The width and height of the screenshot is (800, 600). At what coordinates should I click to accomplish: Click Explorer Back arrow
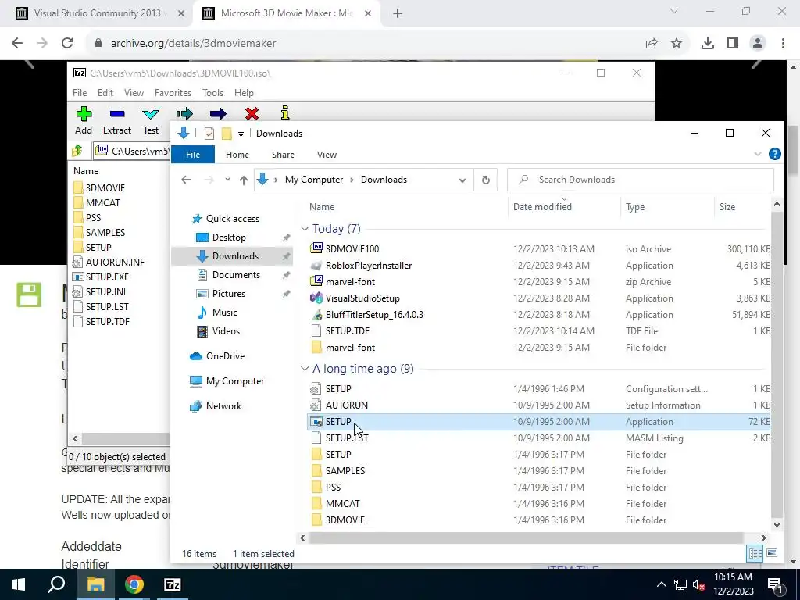[x=186, y=180]
